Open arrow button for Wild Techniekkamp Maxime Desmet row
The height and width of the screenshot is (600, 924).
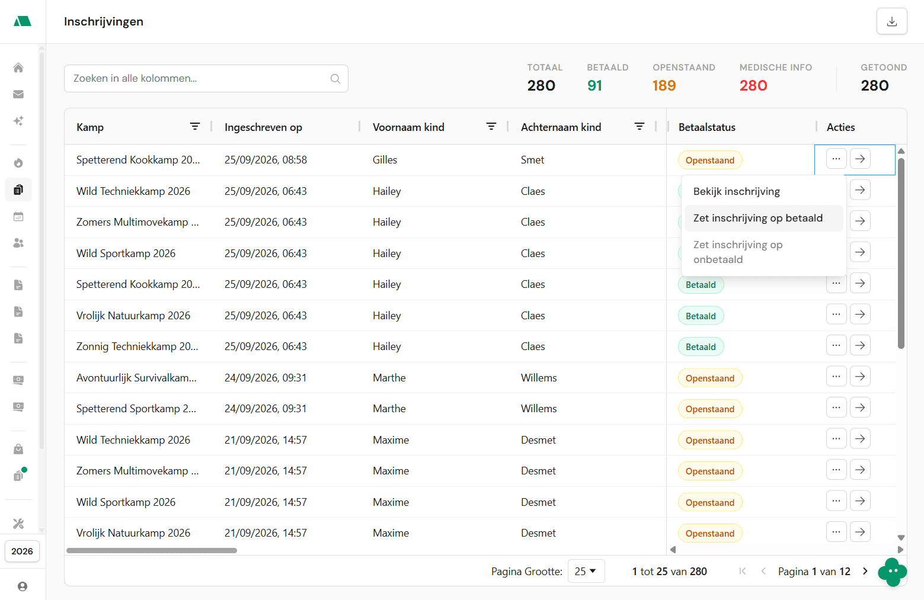[860, 439]
